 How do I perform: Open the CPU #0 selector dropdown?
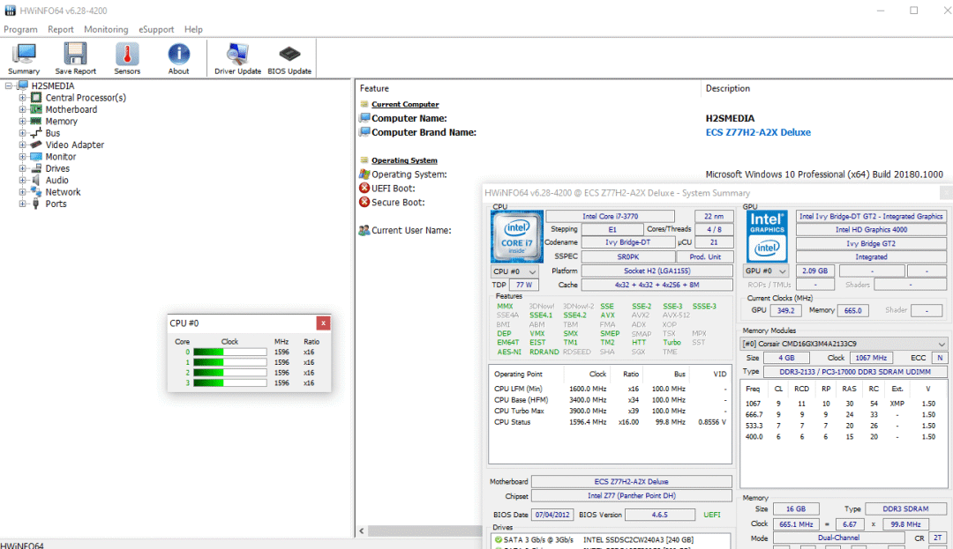(514, 271)
